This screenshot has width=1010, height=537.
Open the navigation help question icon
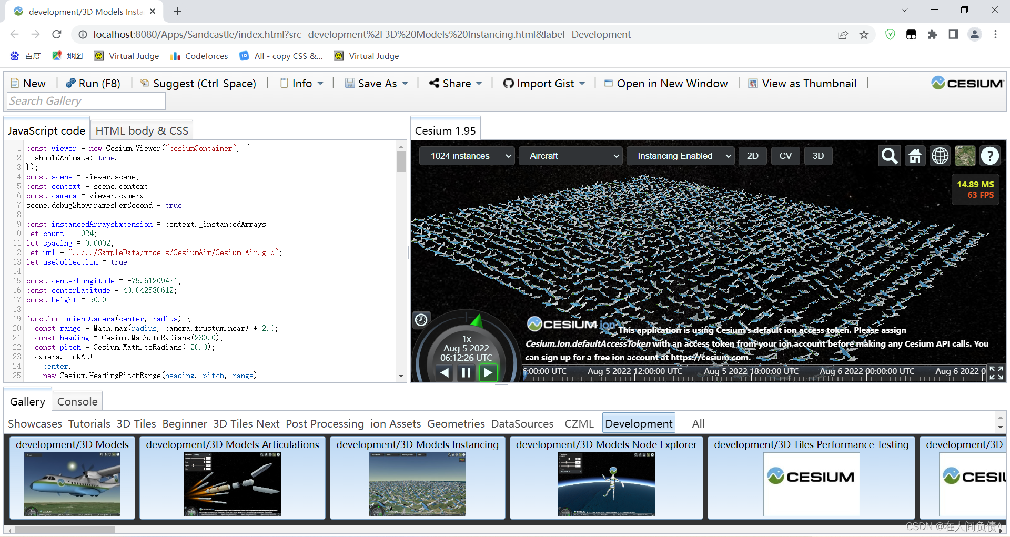pos(989,156)
